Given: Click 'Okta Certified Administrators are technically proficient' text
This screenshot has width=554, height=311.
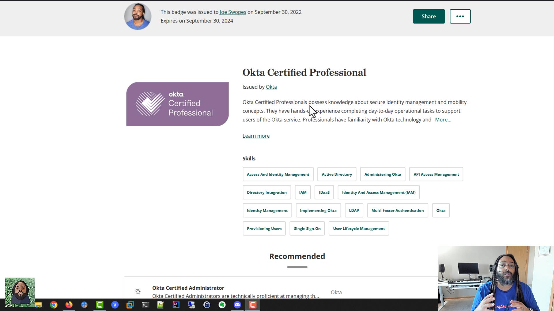Looking at the screenshot, I should (235, 296).
